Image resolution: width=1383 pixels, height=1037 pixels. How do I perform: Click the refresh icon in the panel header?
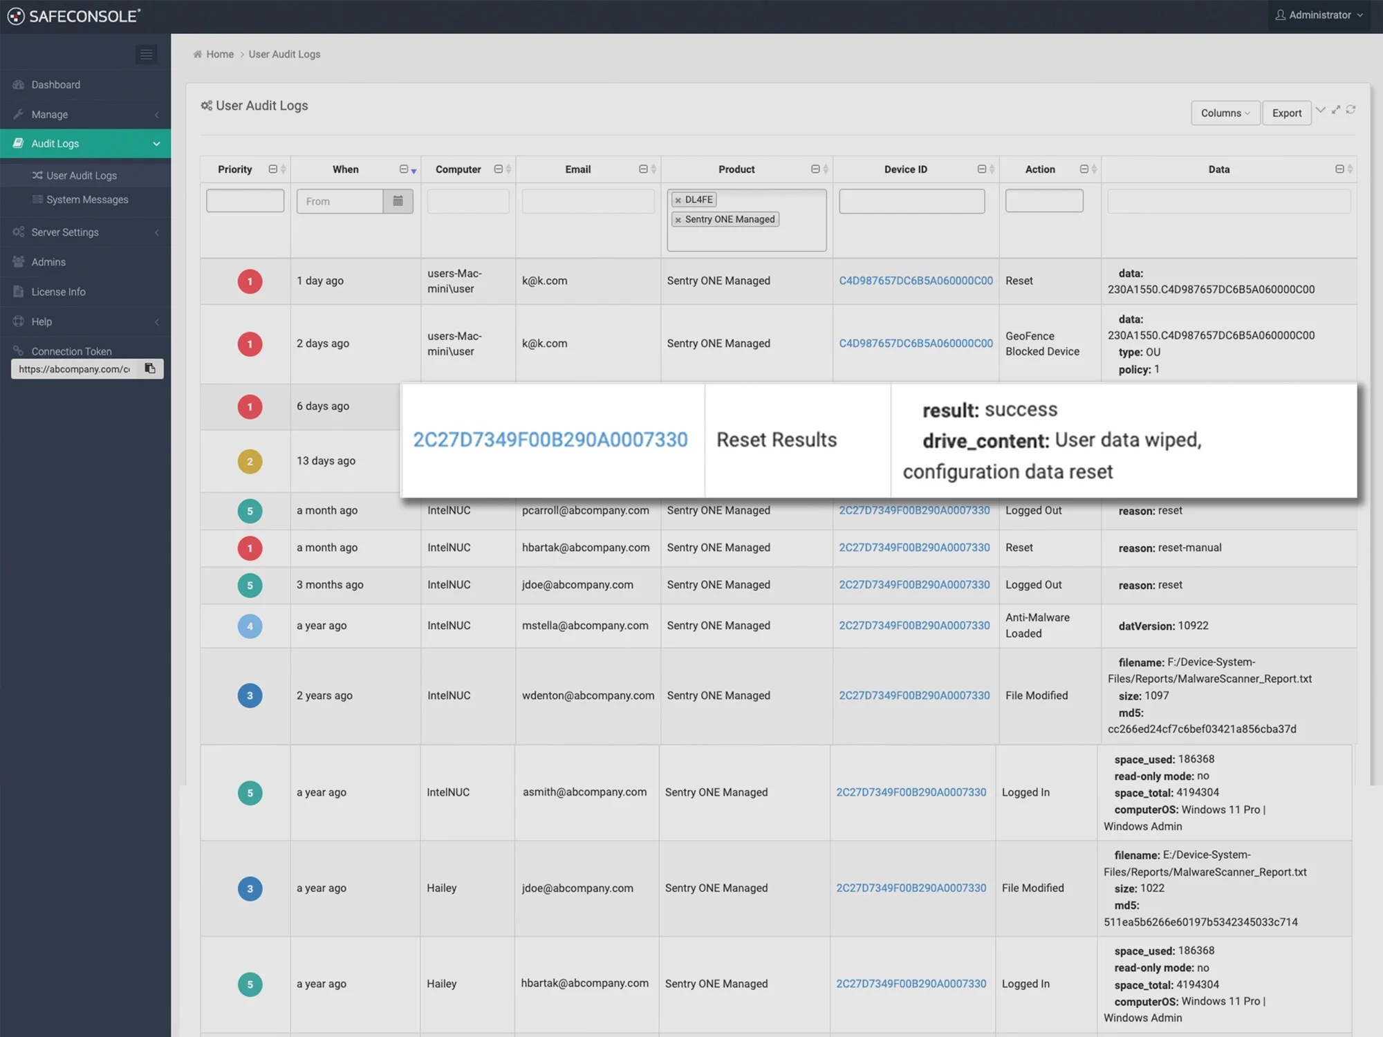[1350, 110]
